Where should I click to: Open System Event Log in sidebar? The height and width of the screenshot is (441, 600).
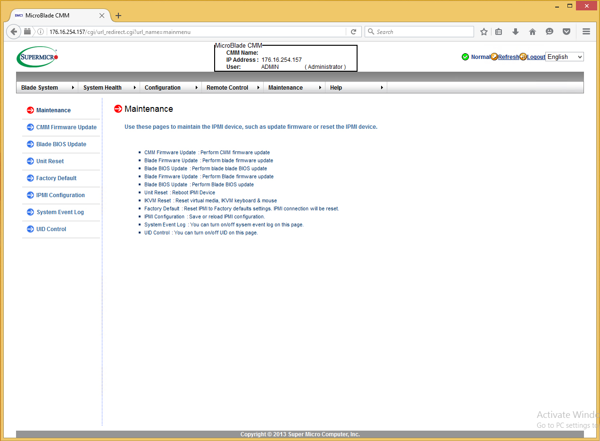click(60, 212)
